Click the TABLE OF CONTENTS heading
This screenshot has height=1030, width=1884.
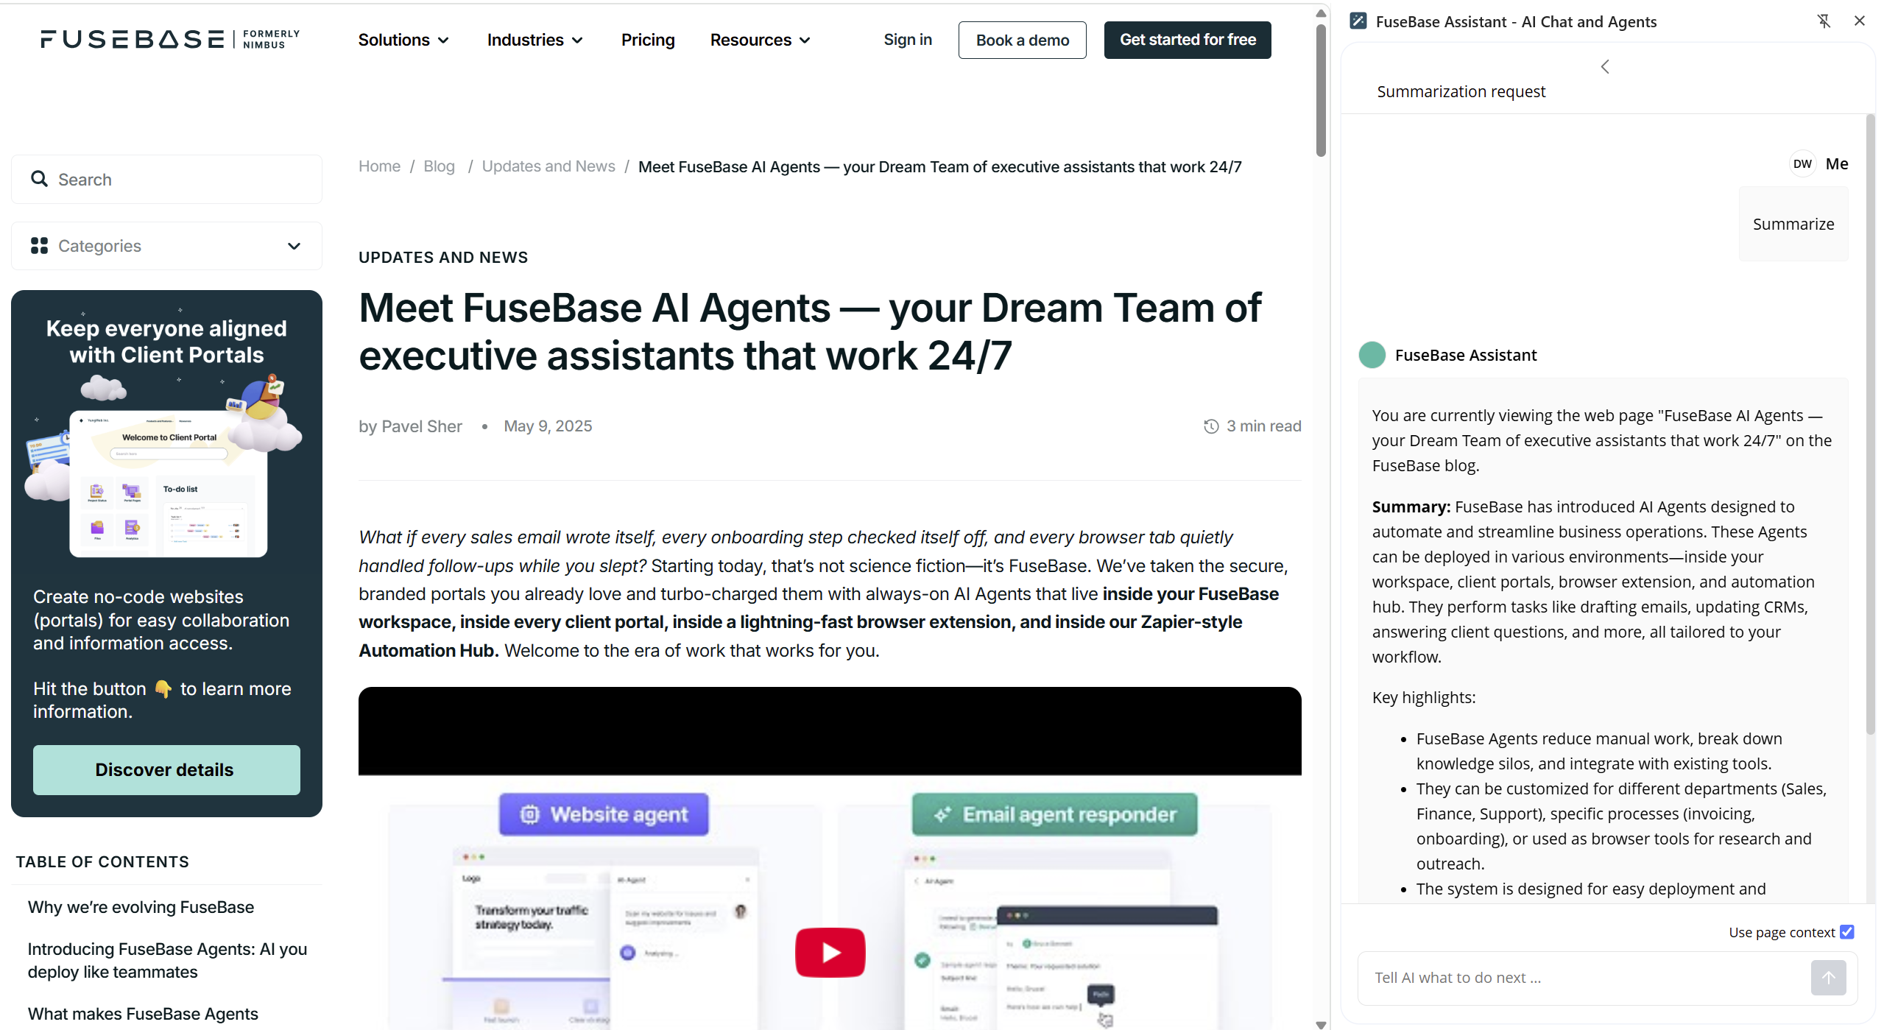102,861
